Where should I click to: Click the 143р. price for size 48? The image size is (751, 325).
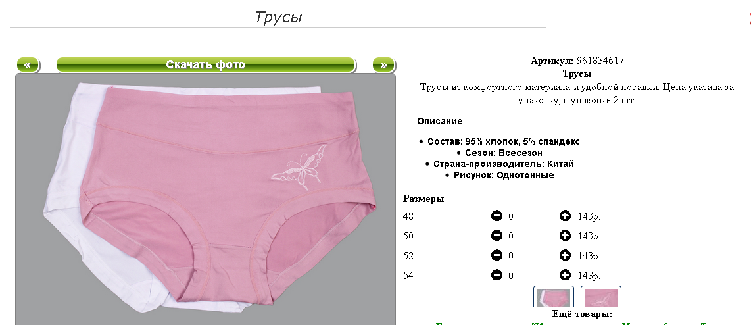pyautogui.click(x=589, y=216)
